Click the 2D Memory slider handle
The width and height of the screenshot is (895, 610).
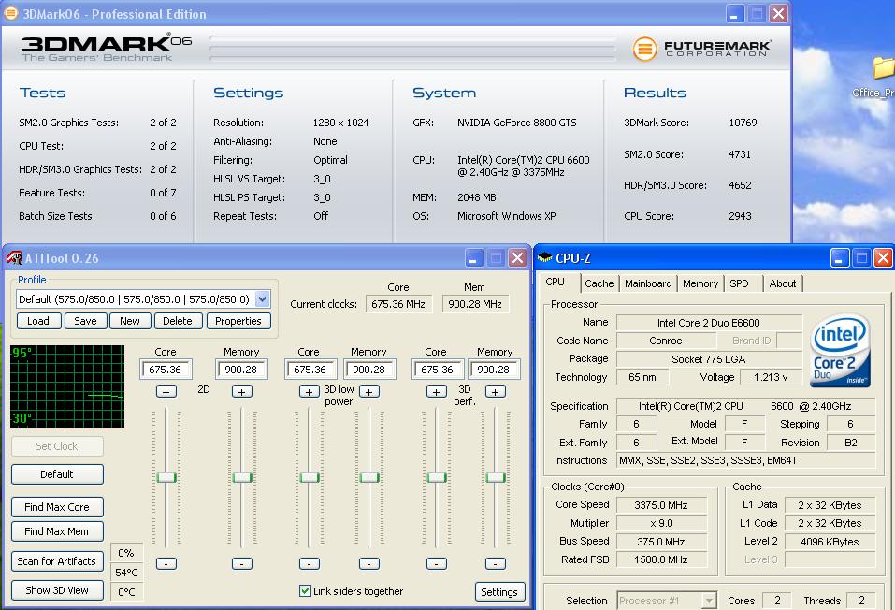(x=242, y=477)
